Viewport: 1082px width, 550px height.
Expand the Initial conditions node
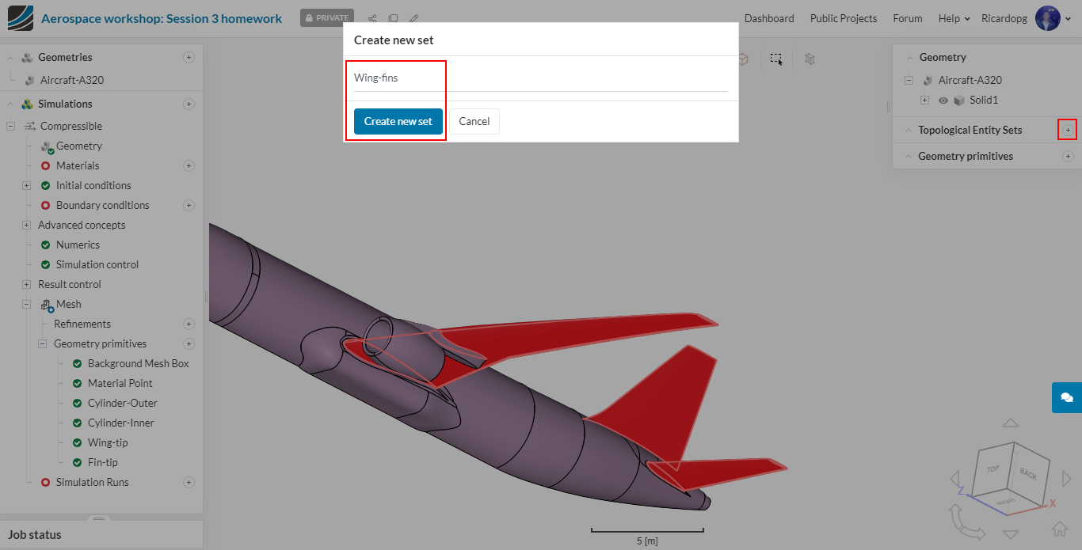point(26,185)
